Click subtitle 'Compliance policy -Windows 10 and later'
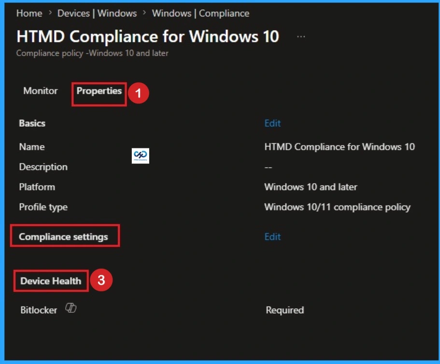440x364 pixels. coord(92,53)
